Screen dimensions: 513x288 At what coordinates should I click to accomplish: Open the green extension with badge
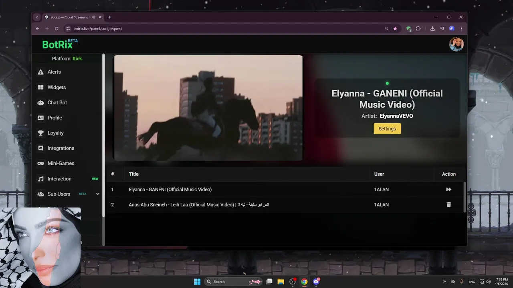click(408, 28)
